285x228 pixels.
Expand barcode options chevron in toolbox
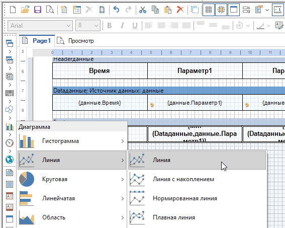(x=10, y=101)
